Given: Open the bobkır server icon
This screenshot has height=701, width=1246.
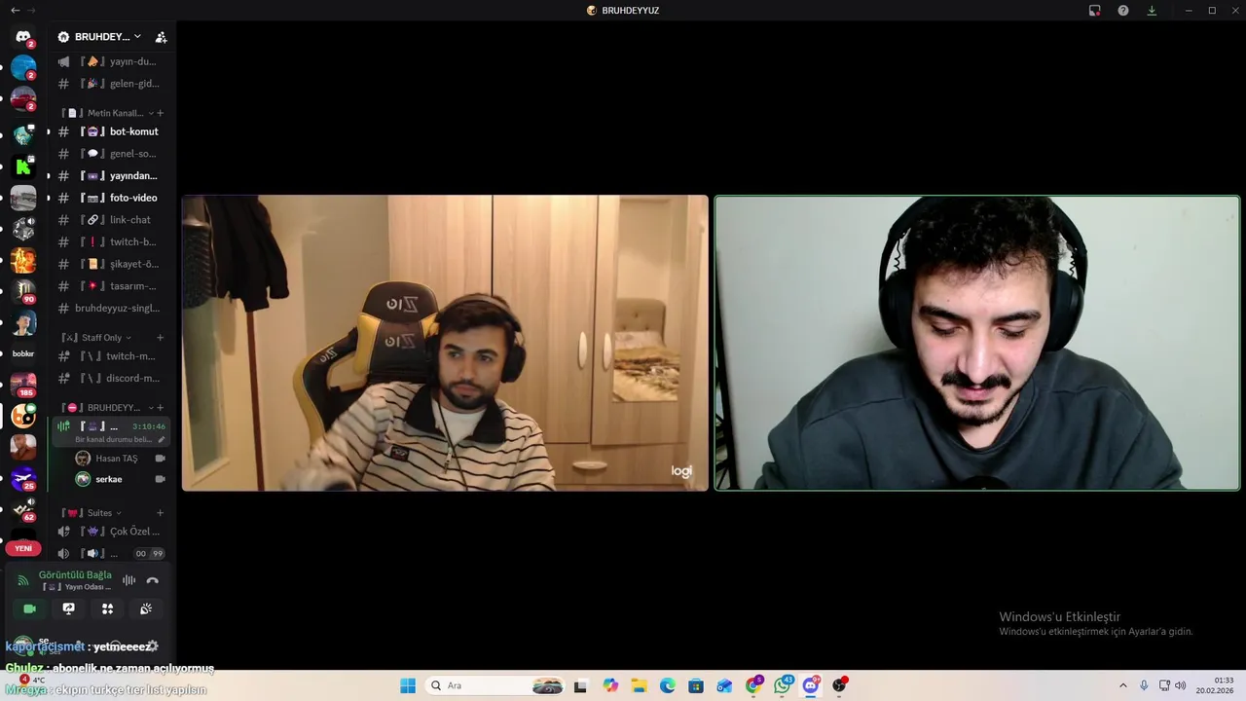Looking at the screenshot, I should [x=23, y=353].
